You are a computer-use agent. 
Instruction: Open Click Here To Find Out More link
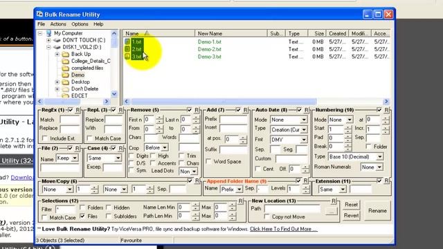(x=283, y=229)
